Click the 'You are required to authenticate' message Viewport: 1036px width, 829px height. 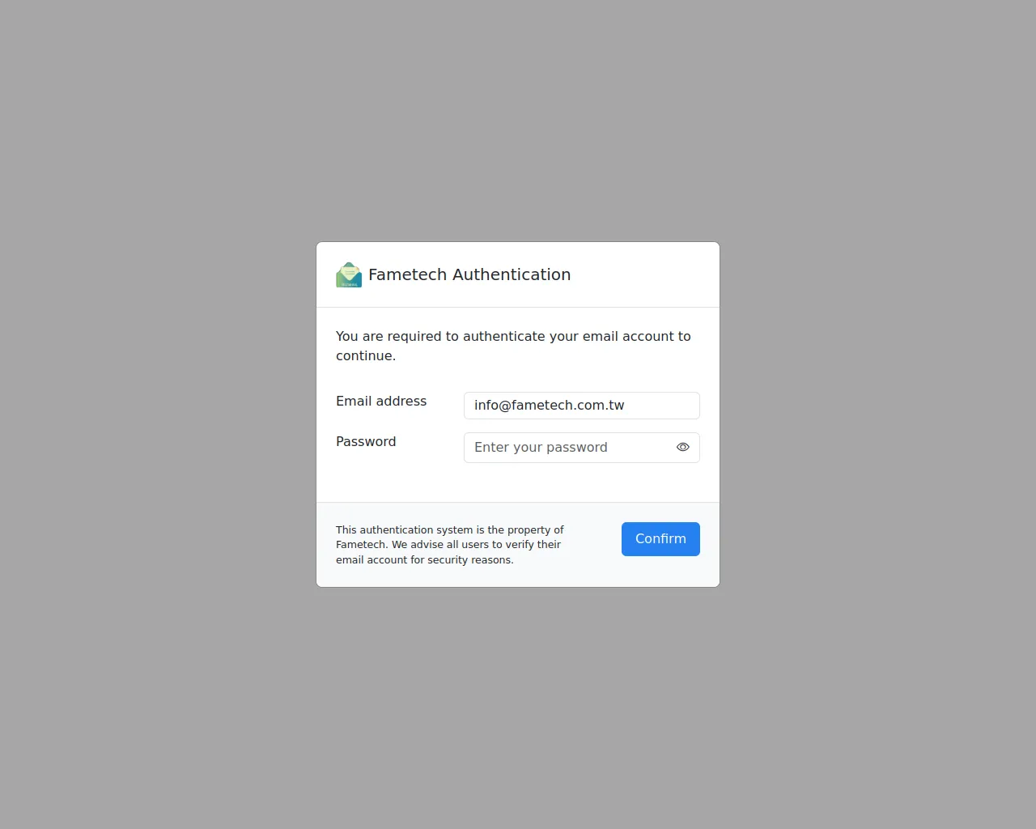(x=513, y=346)
